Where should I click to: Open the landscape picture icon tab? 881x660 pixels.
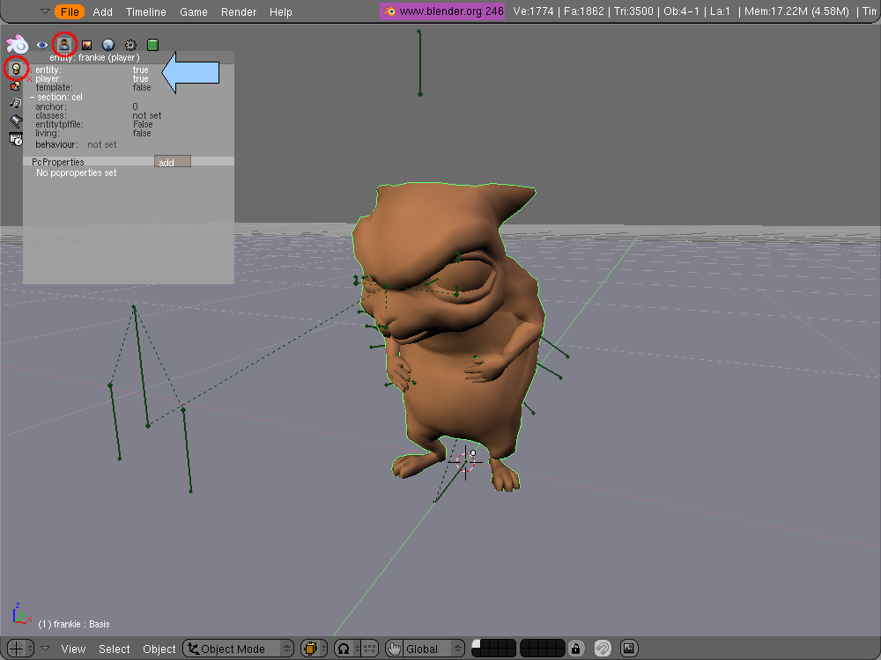[86, 45]
